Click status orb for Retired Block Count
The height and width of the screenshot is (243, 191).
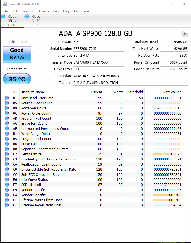tap(7, 103)
